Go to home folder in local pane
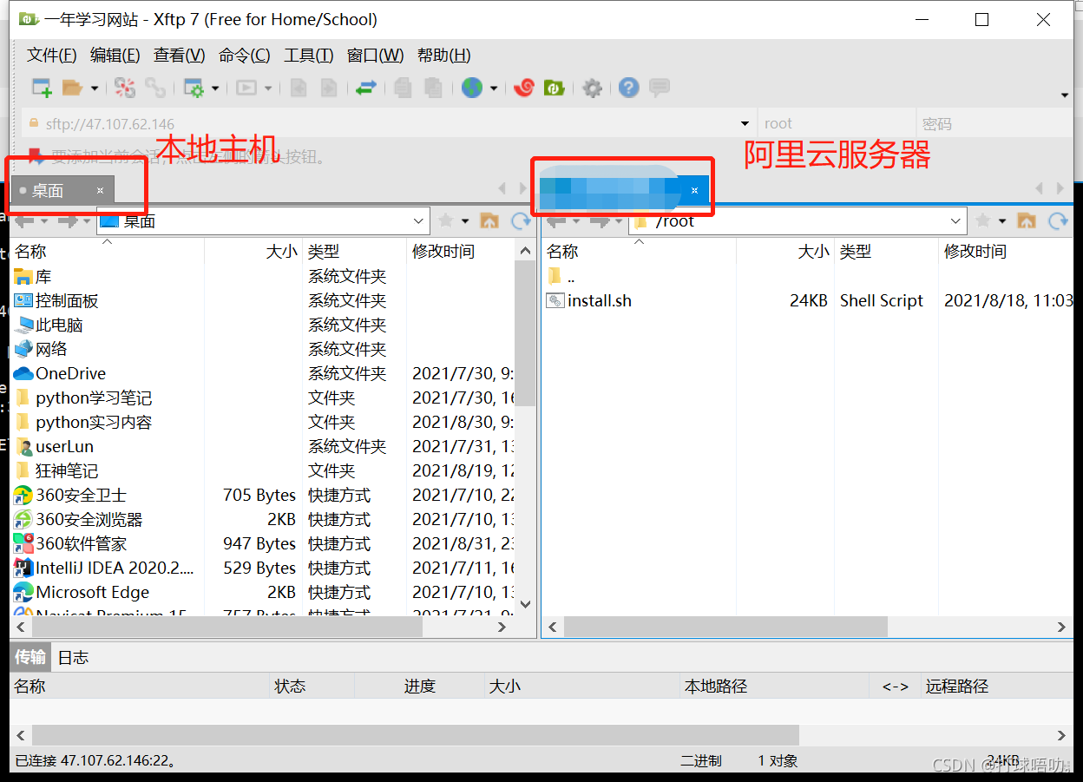This screenshot has width=1083, height=782. pyautogui.click(x=489, y=221)
